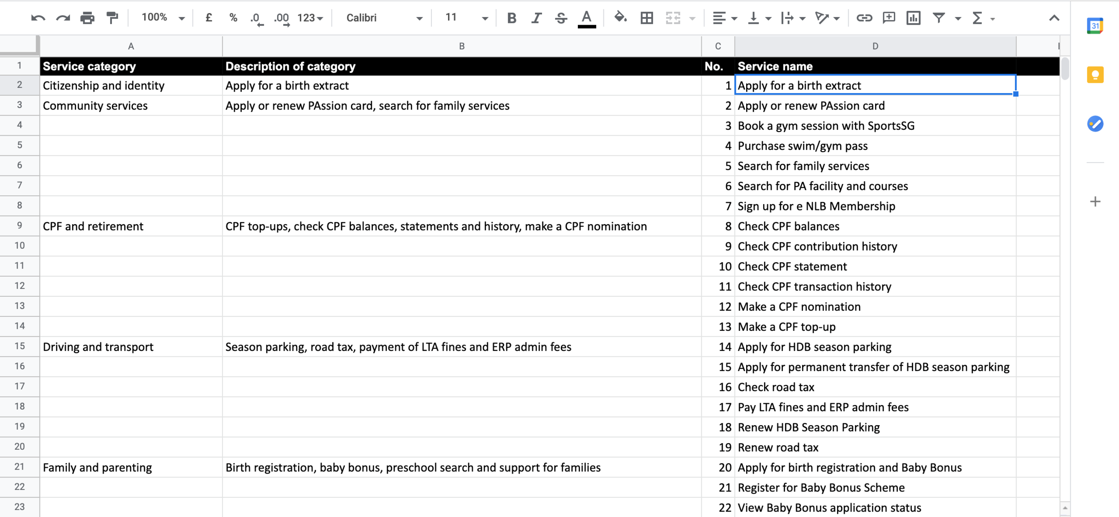Format as currency with pound icon
The width and height of the screenshot is (1119, 517).
[x=209, y=18]
